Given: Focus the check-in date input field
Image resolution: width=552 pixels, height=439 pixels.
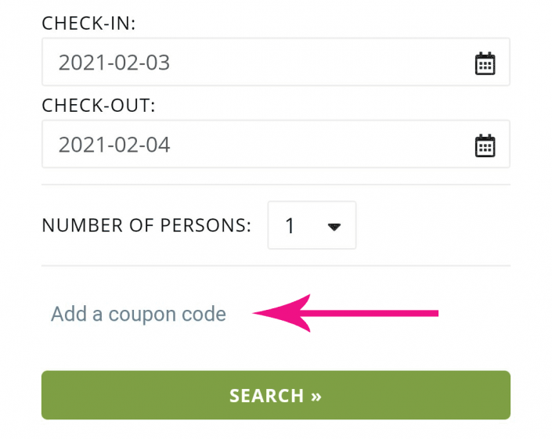Looking at the screenshot, I should 276,62.
